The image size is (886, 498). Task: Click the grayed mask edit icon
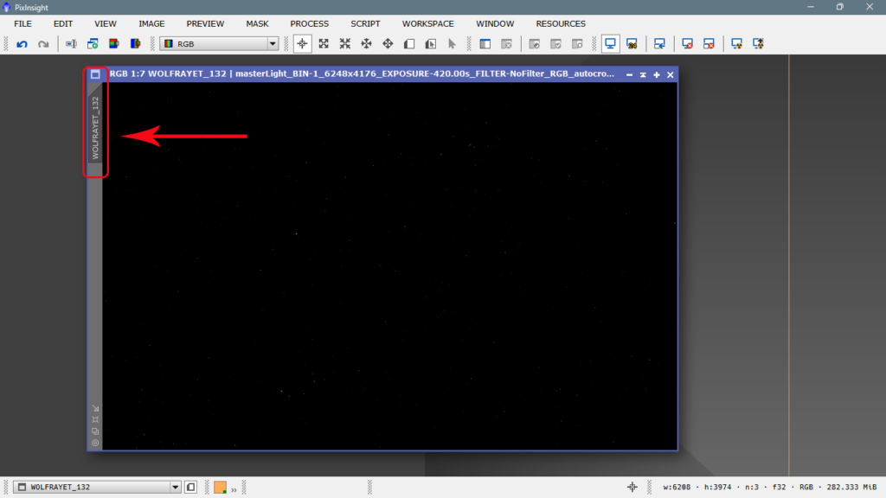click(534, 44)
